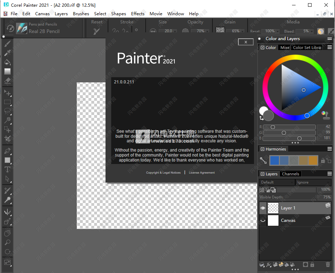Select the Brush tool in the toolbox

click(x=7, y=44)
